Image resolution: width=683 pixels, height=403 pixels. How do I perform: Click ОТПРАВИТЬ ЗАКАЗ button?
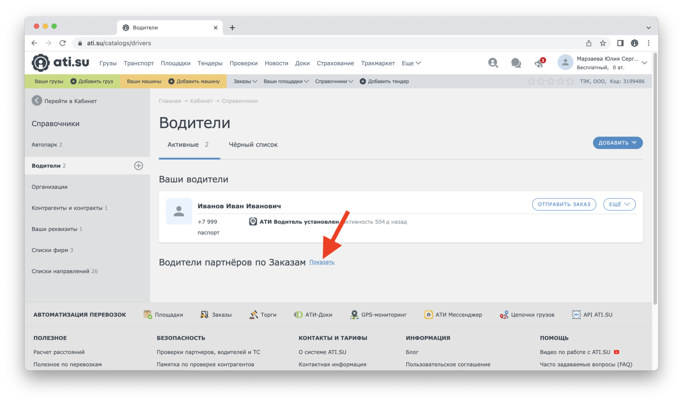pyautogui.click(x=564, y=204)
